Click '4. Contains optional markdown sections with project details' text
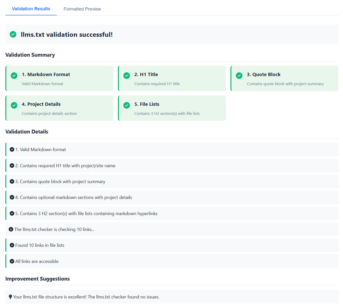 73,197
